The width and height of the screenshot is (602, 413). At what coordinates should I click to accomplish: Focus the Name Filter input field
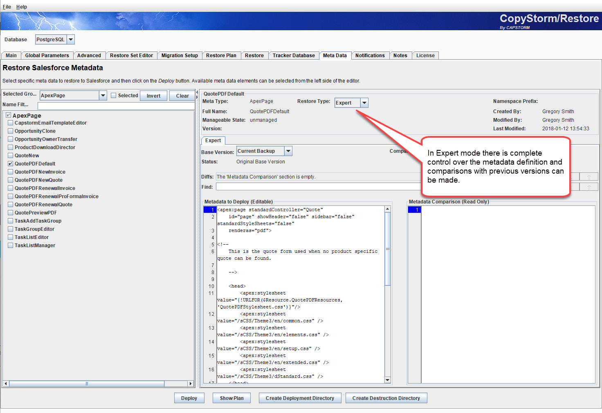click(116, 106)
